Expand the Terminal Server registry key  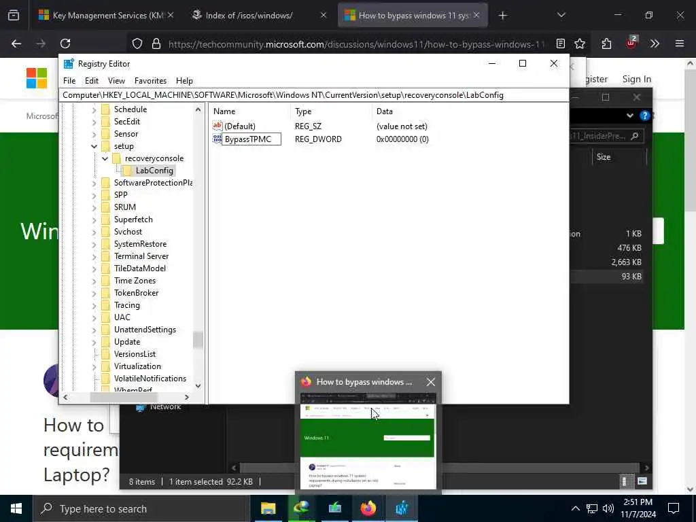94,256
